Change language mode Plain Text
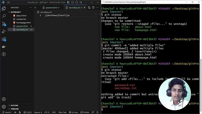Screen dimensions: 202x114 (62, 112)
